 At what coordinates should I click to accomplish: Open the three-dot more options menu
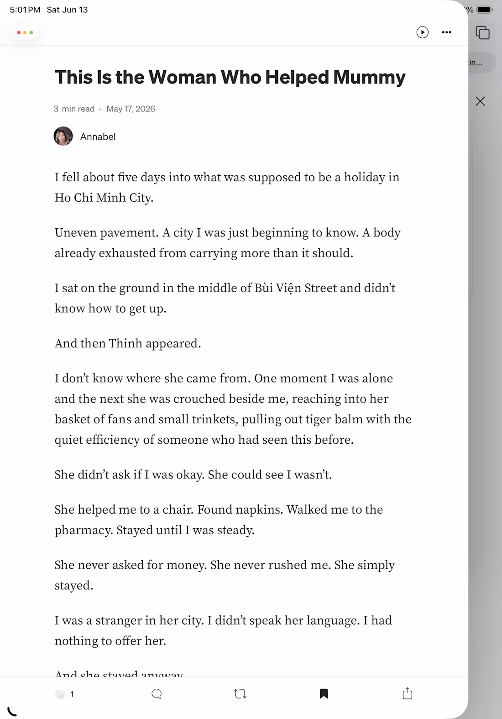click(446, 32)
